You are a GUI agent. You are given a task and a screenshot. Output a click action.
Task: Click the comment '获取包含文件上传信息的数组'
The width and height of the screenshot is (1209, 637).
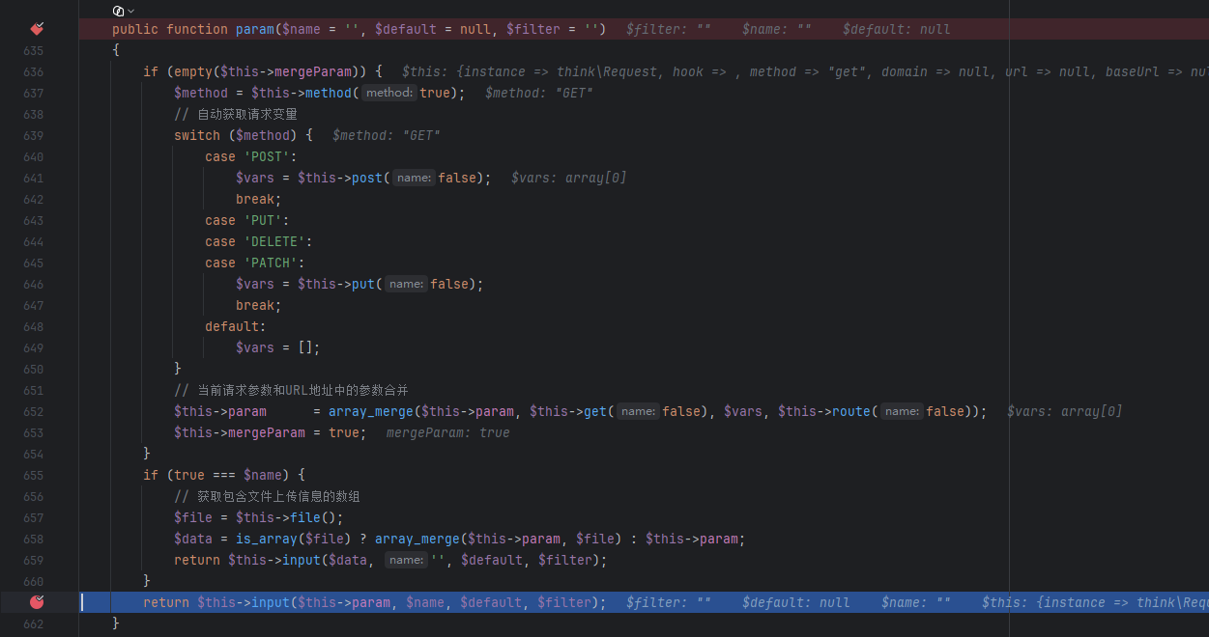(x=267, y=496)
